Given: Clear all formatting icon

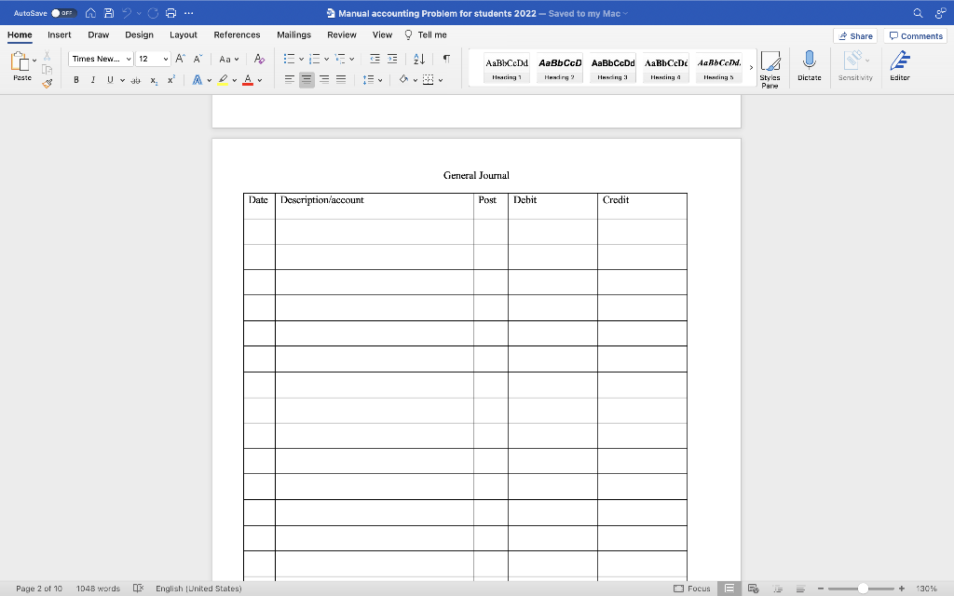Looking at the screenshot, I should tap(259, 59).
